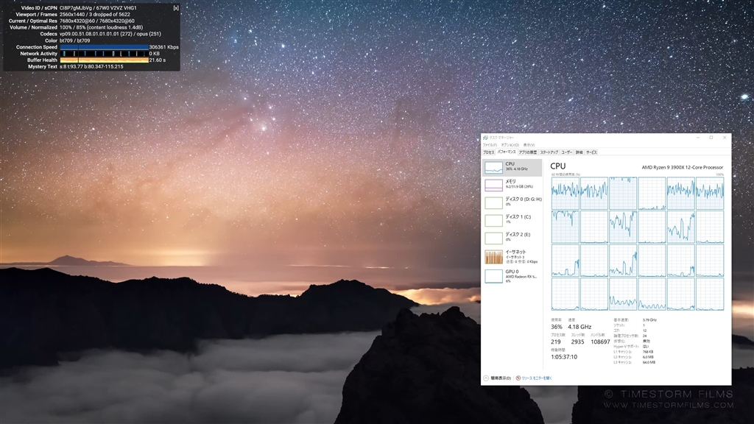Select the パフォーマンス tab

coord(507,152)
